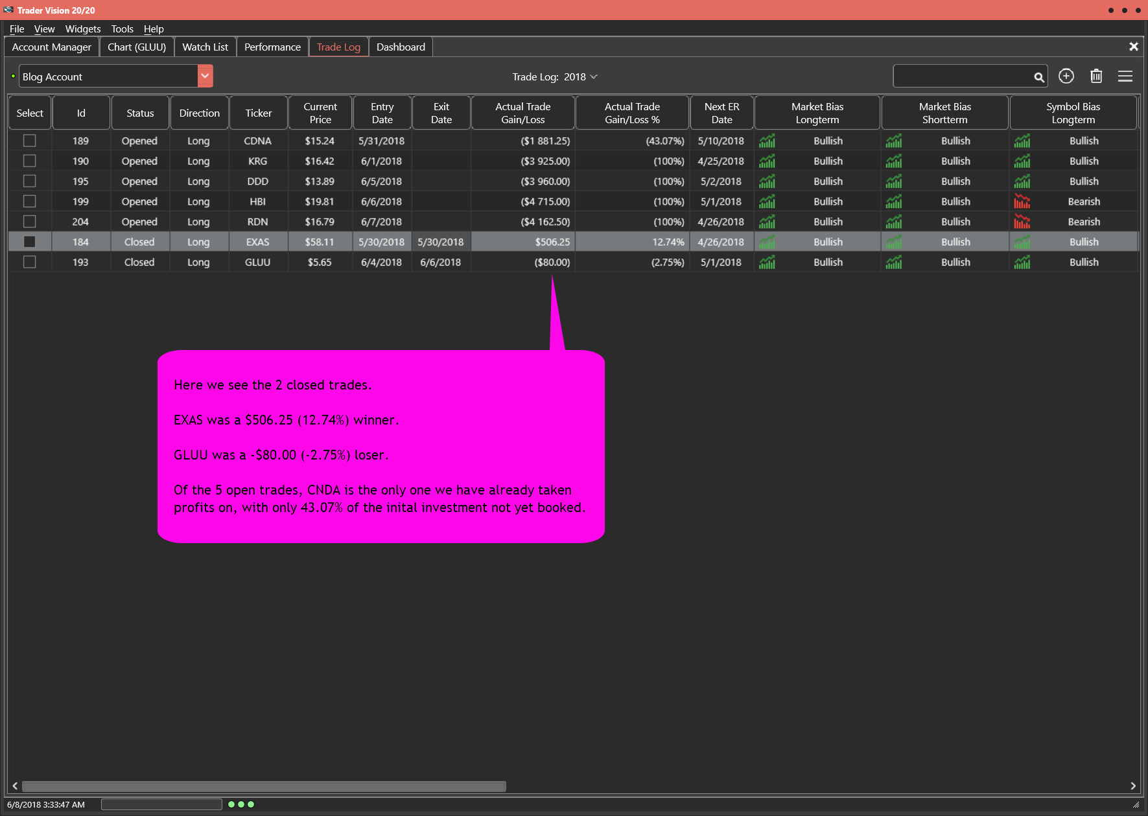This screenshot has width=1148, height=816.
Task: Click Market Bias Longterm icon in HBI row
Action: click(767, 202)
